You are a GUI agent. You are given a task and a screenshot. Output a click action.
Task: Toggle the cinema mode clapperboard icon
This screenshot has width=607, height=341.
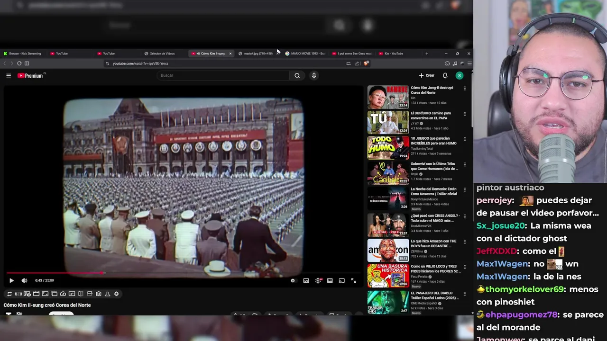(x=36, y=294)
